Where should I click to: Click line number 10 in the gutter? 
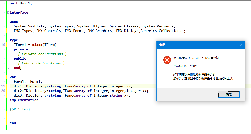pos(3,45)
